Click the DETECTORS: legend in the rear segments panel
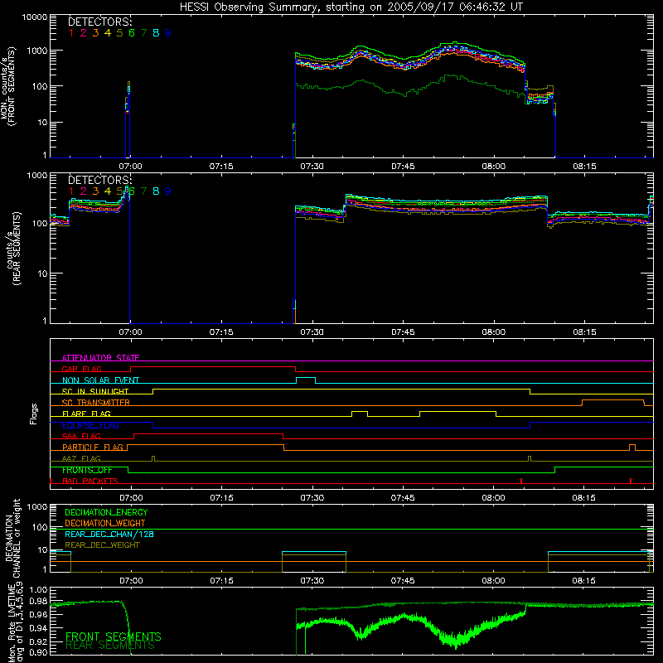663x663 pixels. (x=100, y=180)
